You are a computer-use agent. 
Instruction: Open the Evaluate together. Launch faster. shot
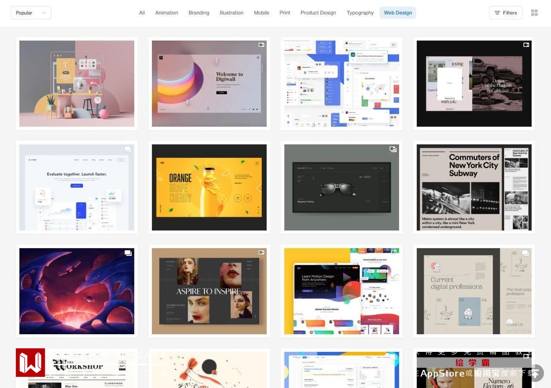coord(77,188)
